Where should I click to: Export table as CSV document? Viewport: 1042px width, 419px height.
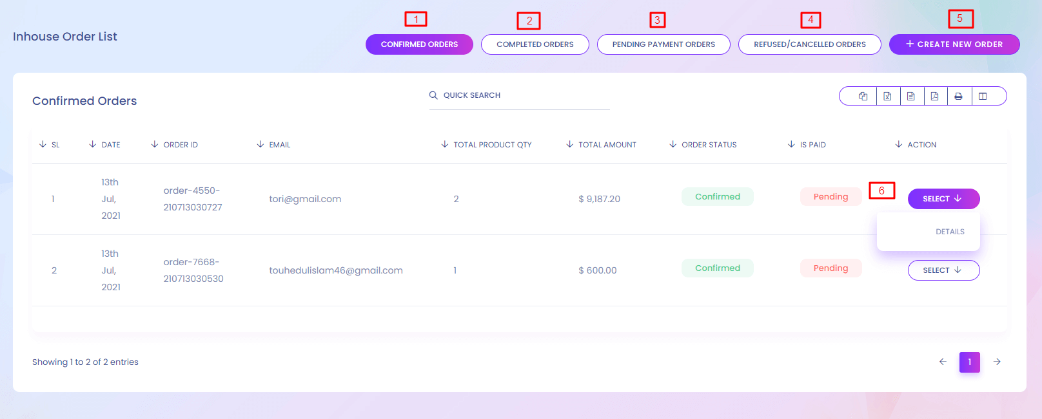(x=911, y=97)
